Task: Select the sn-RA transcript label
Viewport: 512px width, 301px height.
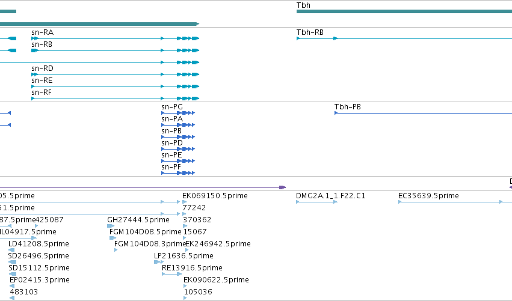Action: pyautogui.click(x=43, y=32)
